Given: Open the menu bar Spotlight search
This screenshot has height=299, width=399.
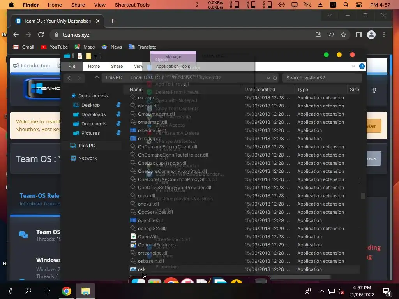Looking at the screenshot, I should 346,5.
